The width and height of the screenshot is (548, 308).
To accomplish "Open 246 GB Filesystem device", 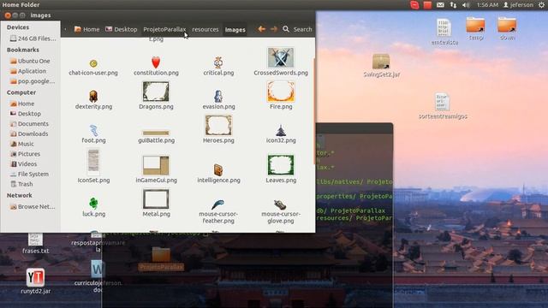I will [33, 38].
